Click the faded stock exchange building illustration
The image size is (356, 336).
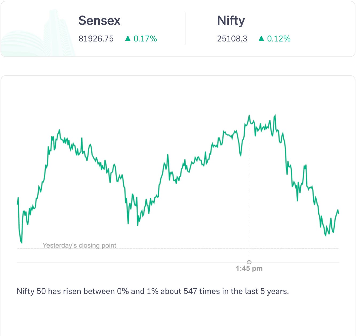coord(43,35)
